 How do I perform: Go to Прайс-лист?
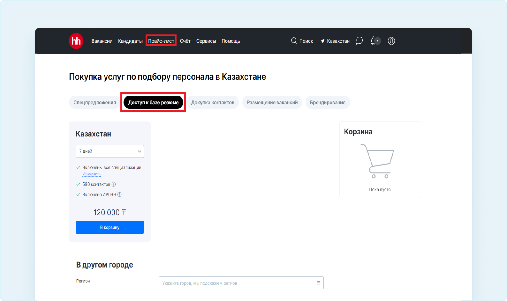[161, 41]
